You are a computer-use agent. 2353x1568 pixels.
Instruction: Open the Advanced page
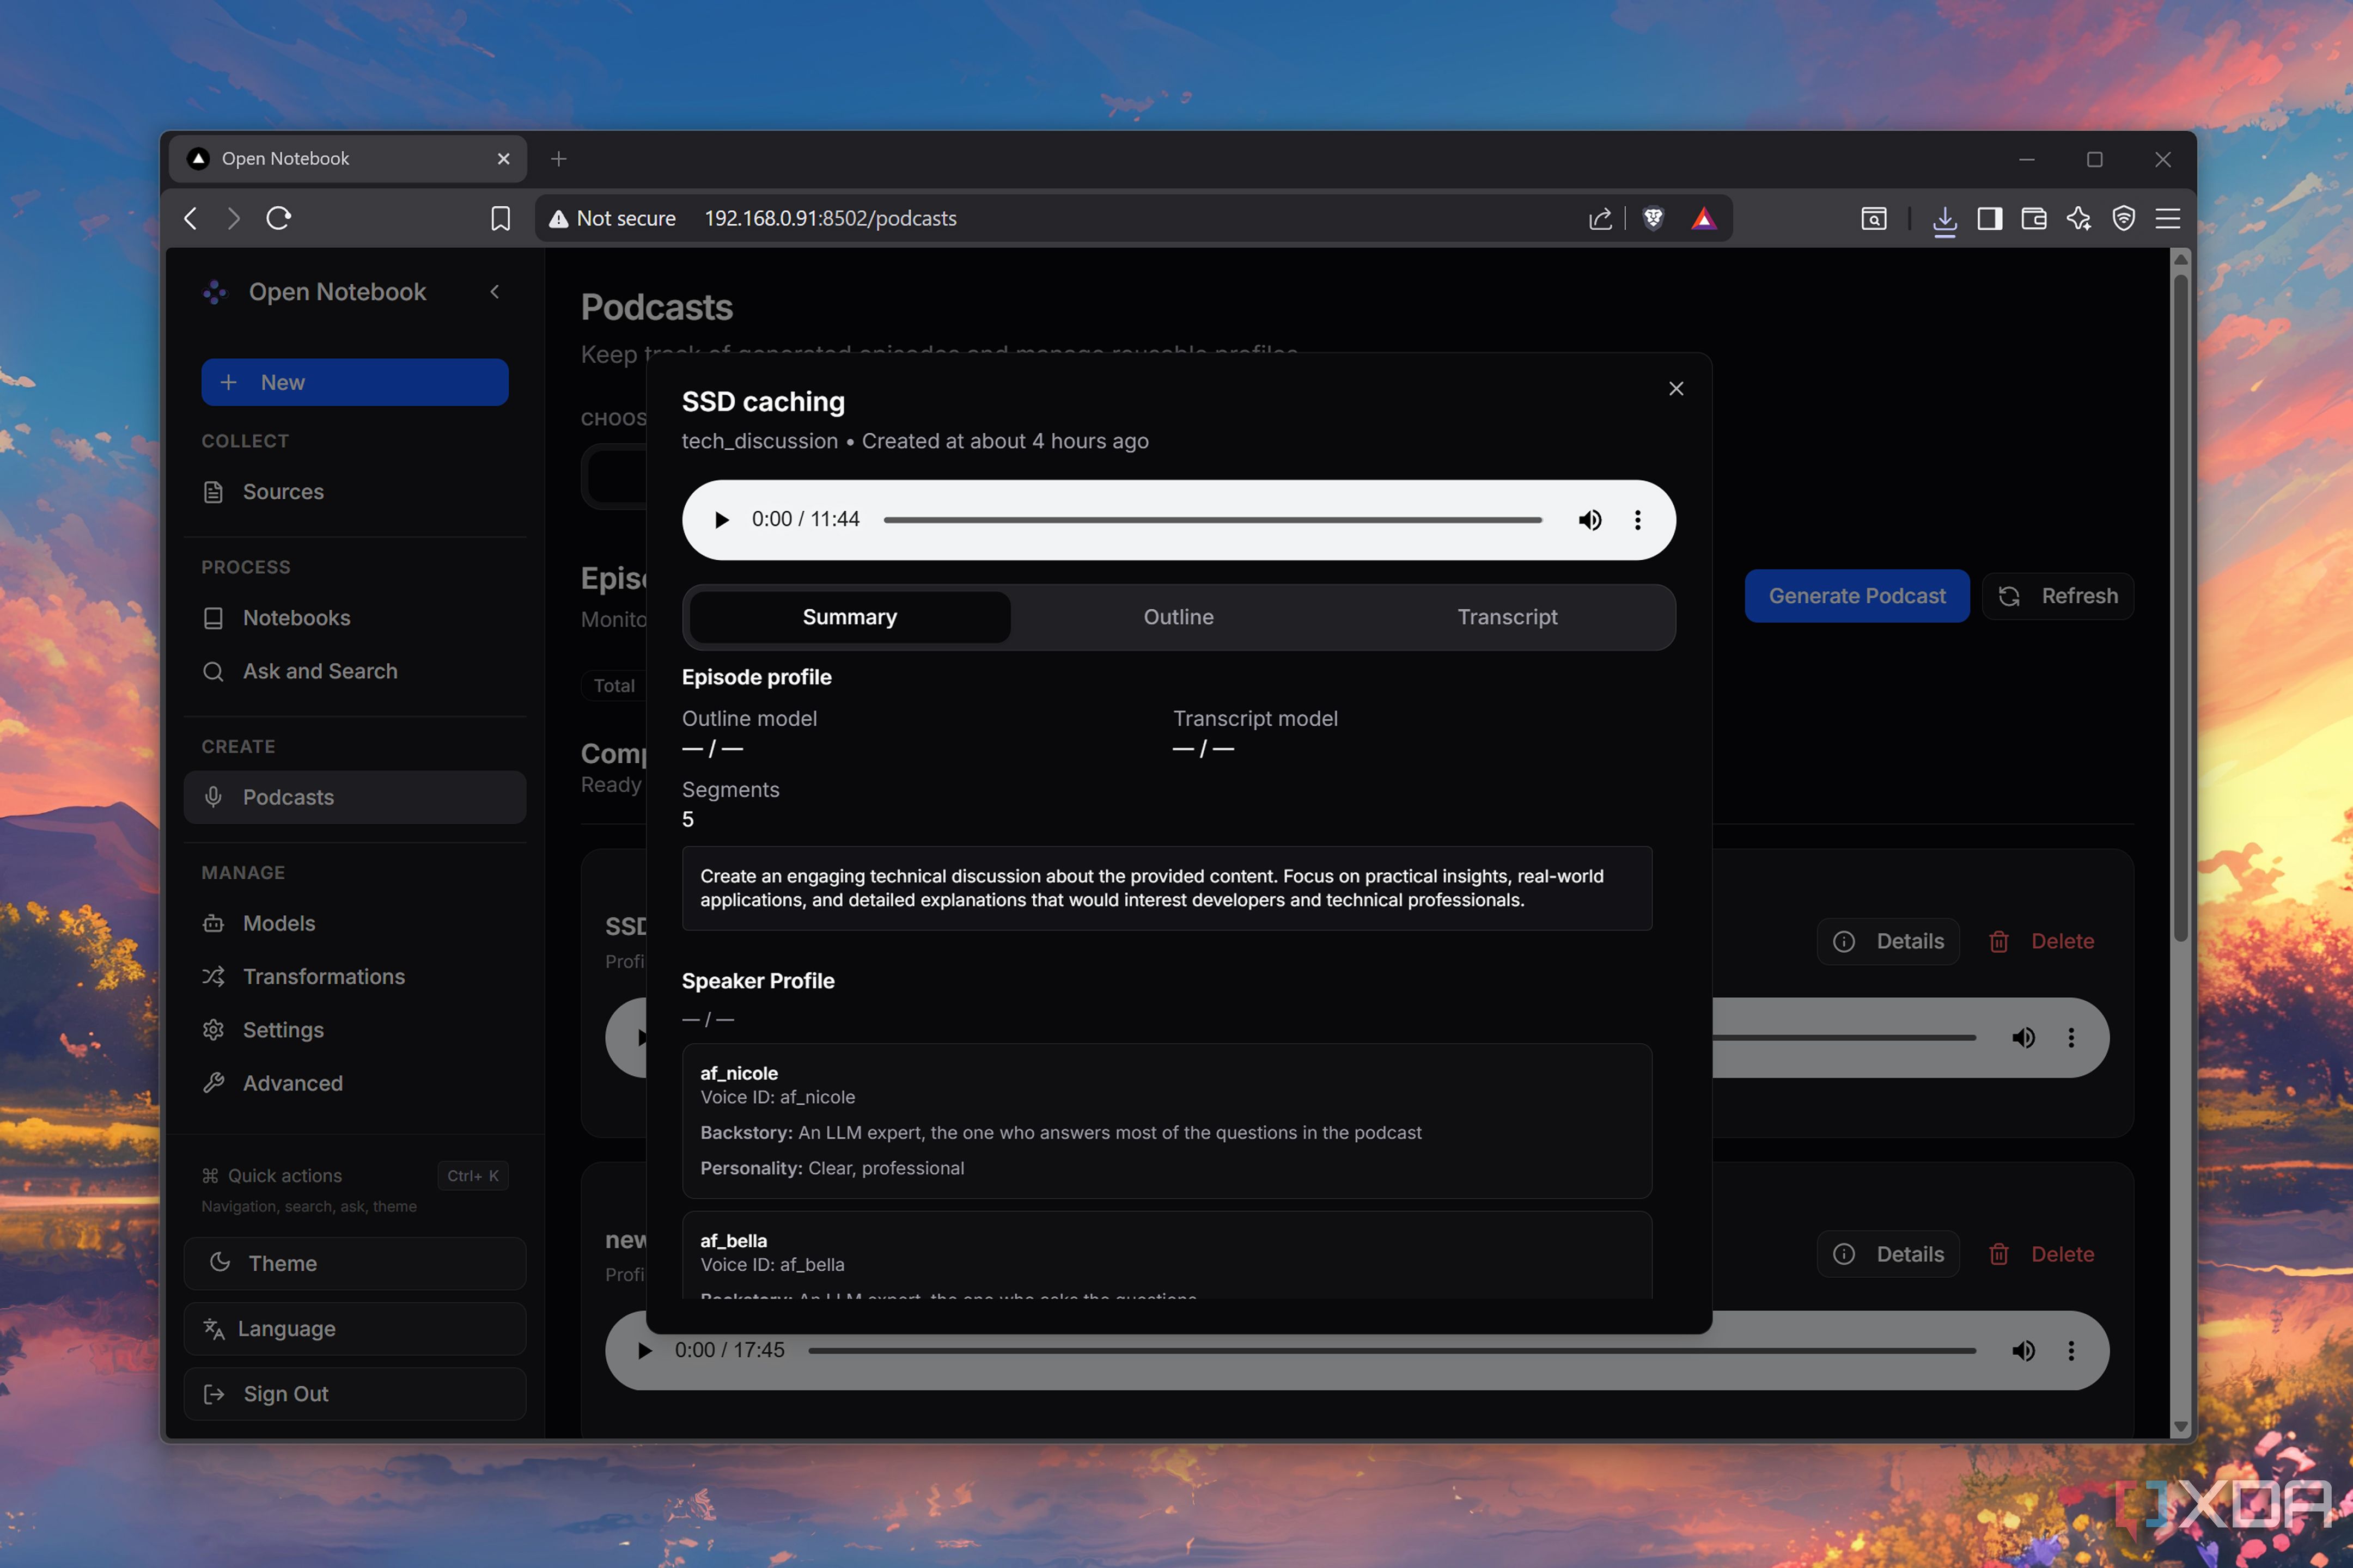[x=355, y=1083]
